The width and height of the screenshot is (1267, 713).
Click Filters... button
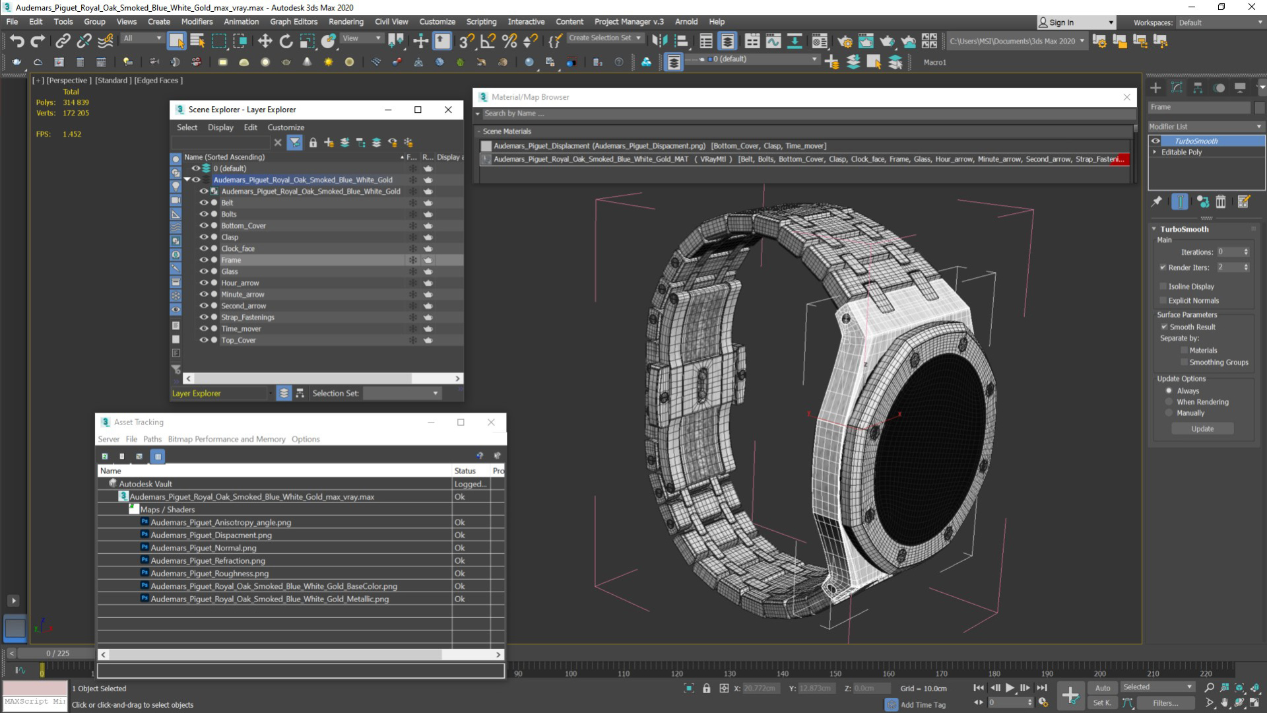(1165, 703)
